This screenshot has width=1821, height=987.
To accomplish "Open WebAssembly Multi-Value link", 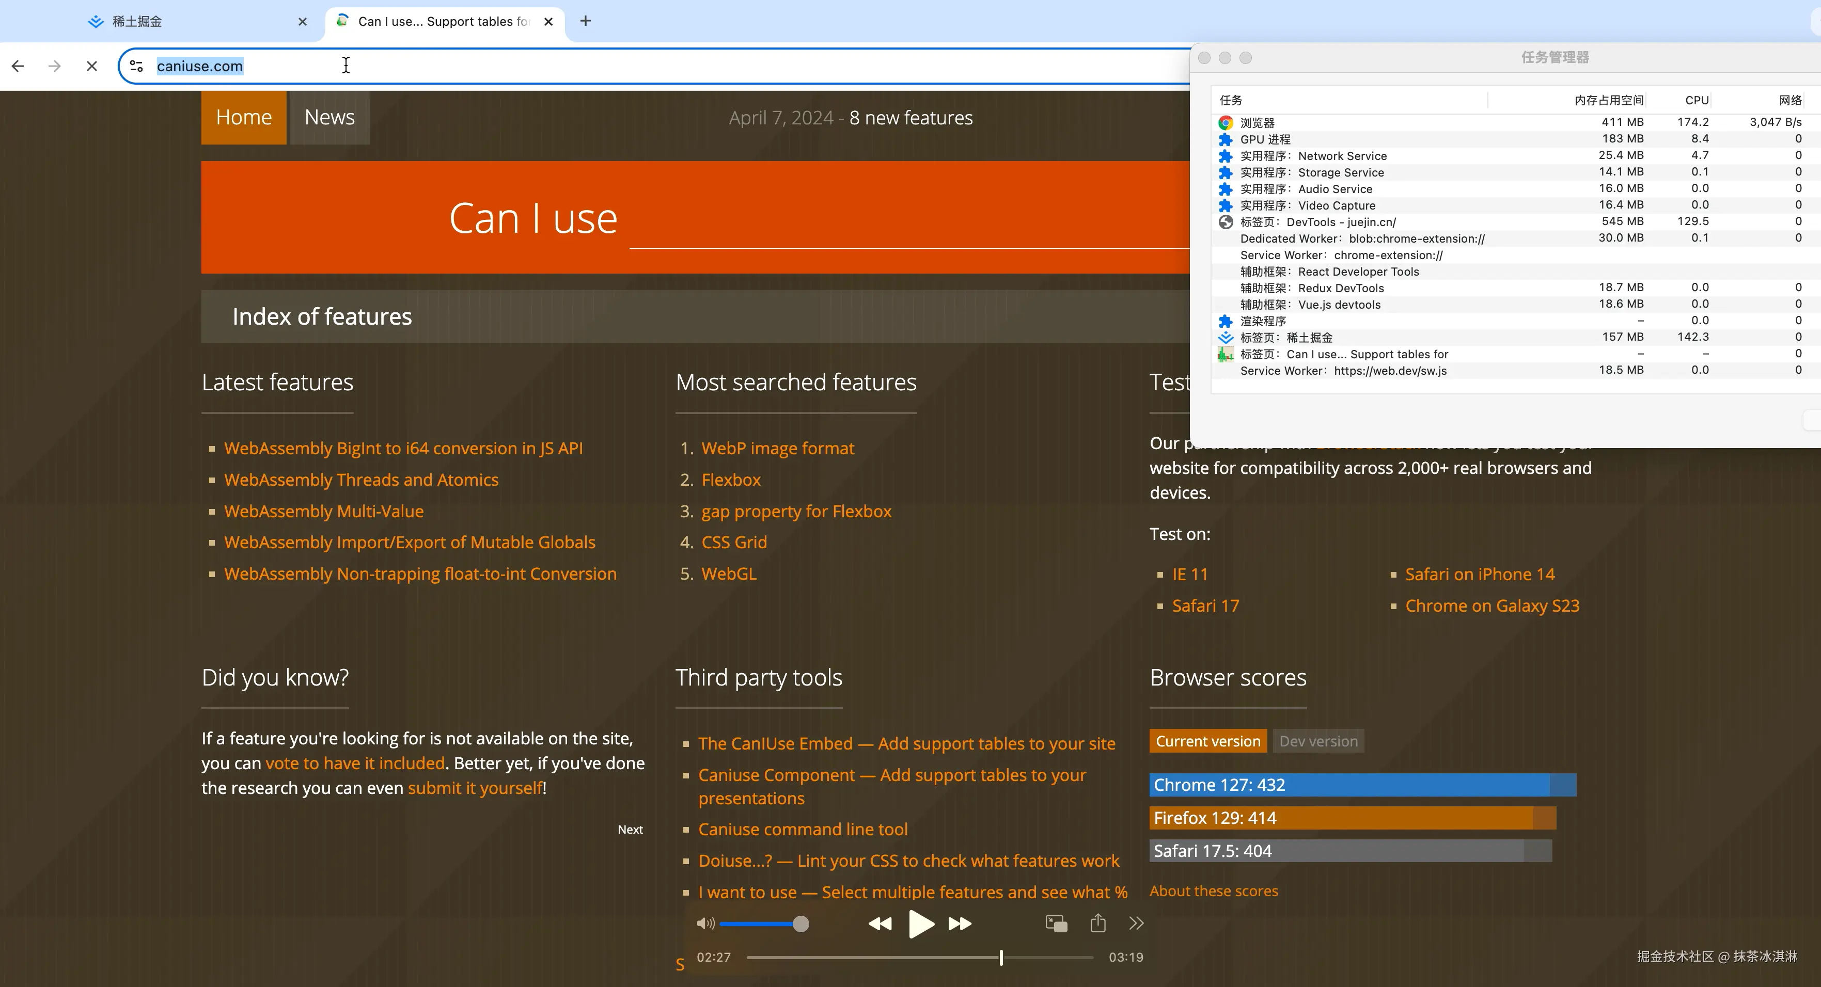I will [324, 511].
